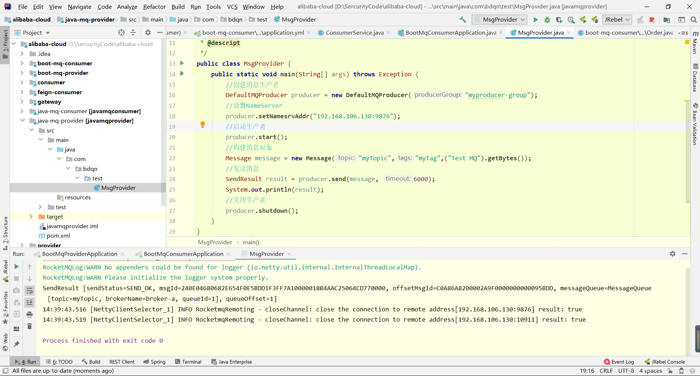The image size is (700, 376).
Task: Run with coverage icon in toolbar
Action: pyautogui.click(x=559, y=20)
